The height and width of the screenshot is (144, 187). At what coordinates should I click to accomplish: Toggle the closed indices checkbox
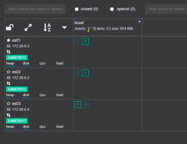coord(77,9)
